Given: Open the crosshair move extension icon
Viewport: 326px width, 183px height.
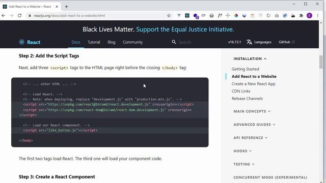Looking at the screenshot, I should 228,15.
